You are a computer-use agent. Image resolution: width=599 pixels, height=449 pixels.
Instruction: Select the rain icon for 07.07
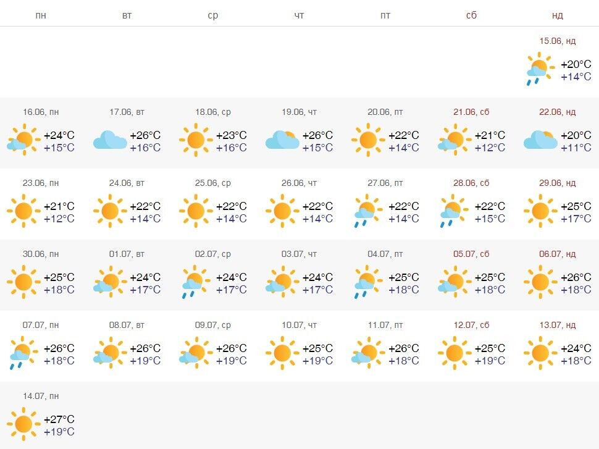point(23,353)
